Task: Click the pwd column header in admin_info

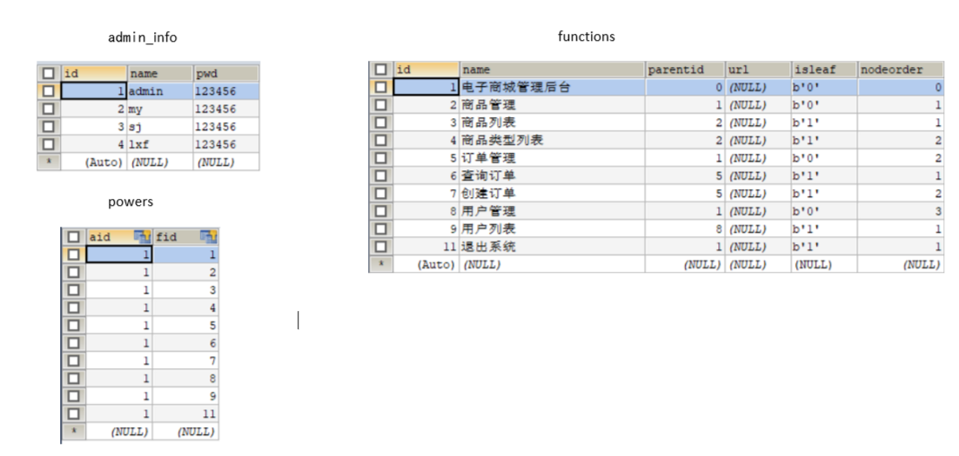Action: [226, 73]
